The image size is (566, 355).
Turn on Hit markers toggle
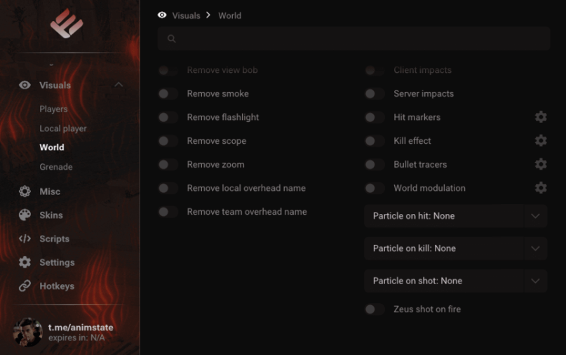(375, 117)
